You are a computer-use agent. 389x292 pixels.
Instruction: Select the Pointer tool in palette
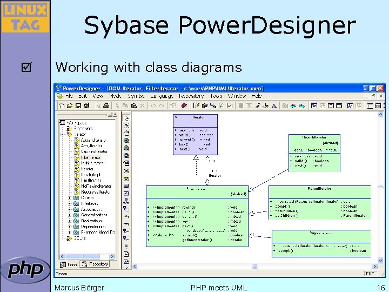(x=126, y=118)
